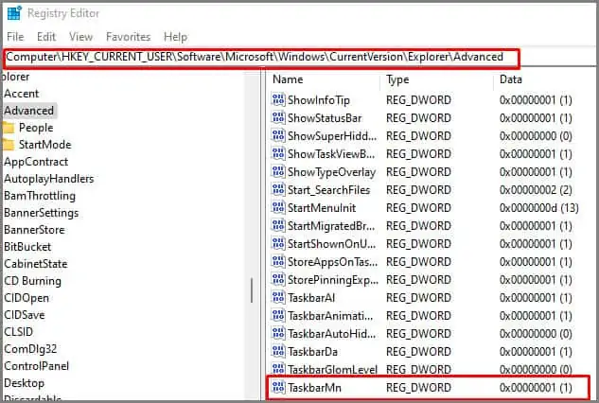This screenshot has width=599, height=403.
Task: Click the TaskbarMn DWORD icon
Action: [278, 387]
